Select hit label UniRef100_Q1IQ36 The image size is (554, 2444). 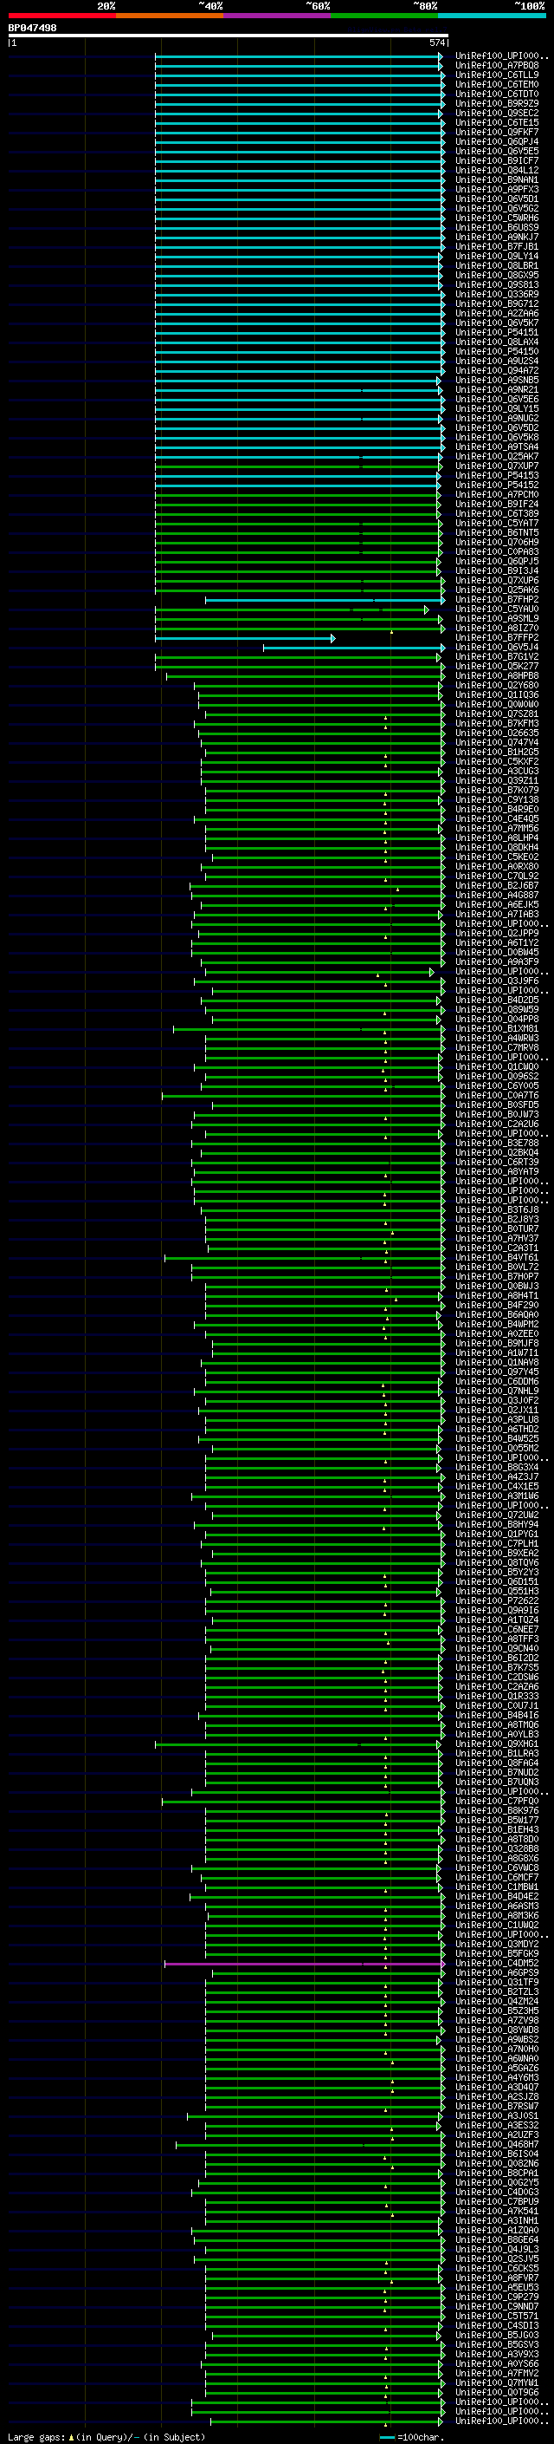click(x=496, y=694)
